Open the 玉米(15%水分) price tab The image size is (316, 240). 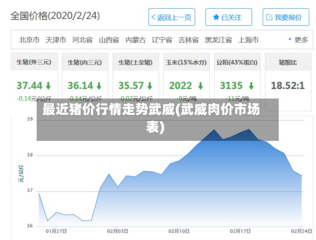(x=186, y=63)
